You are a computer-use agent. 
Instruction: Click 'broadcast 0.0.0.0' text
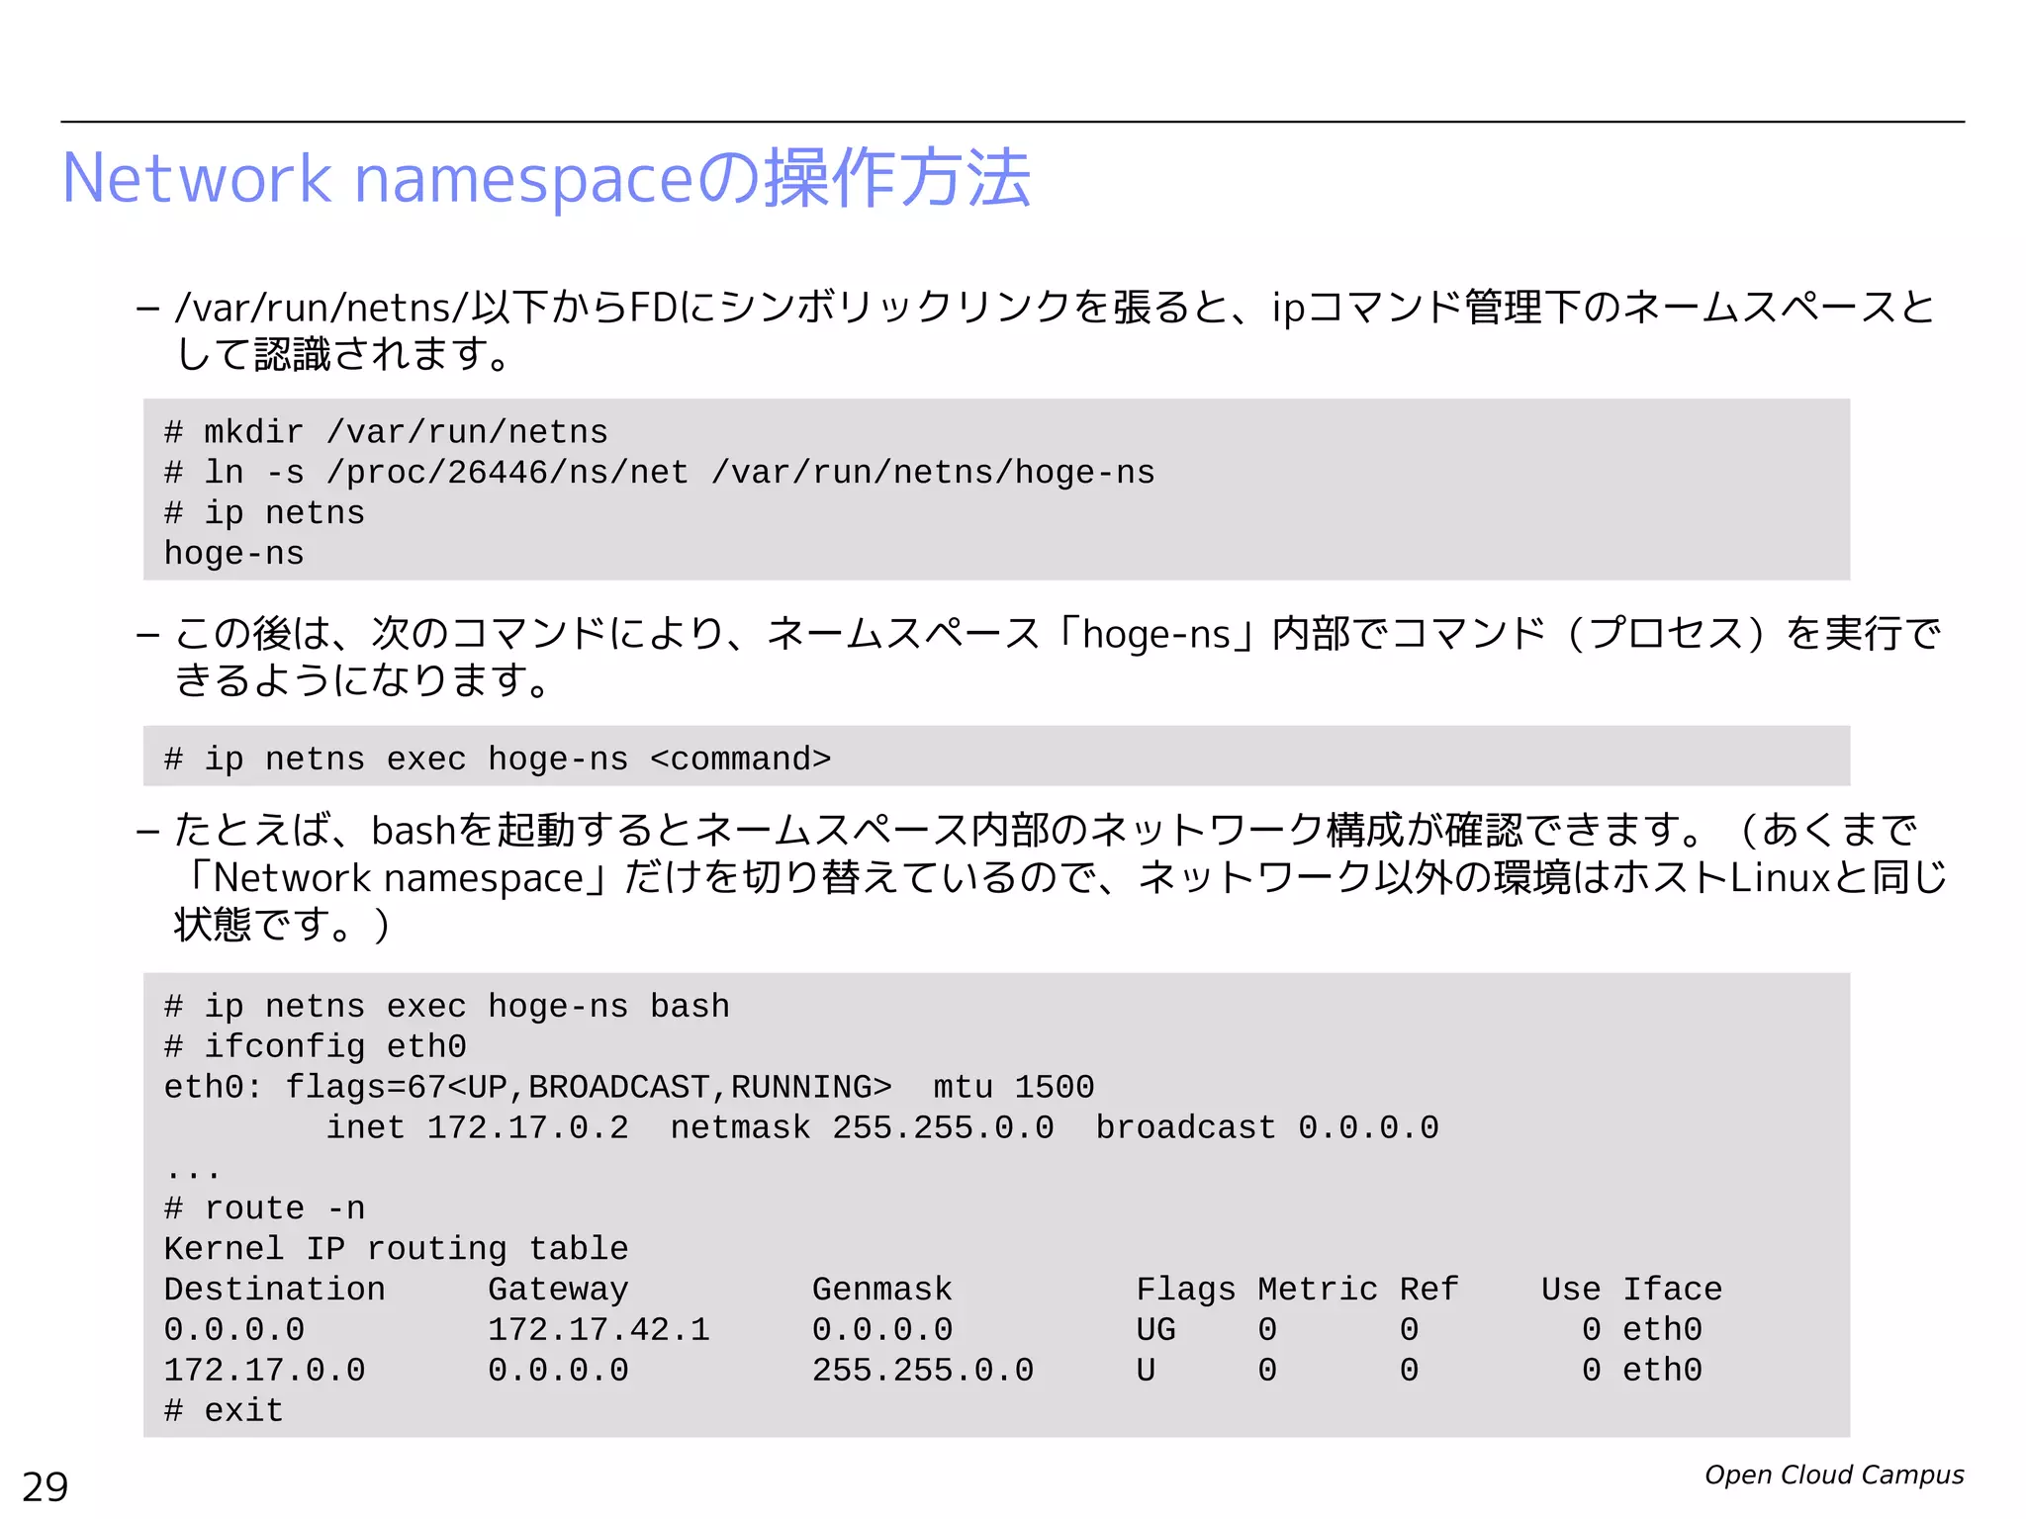[1267, 1127]
